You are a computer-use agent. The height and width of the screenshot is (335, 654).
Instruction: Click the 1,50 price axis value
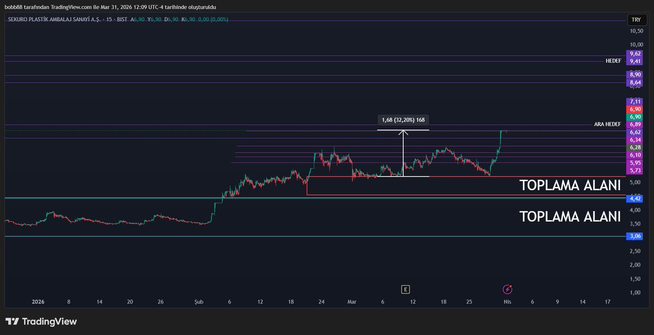pos(635,279)
